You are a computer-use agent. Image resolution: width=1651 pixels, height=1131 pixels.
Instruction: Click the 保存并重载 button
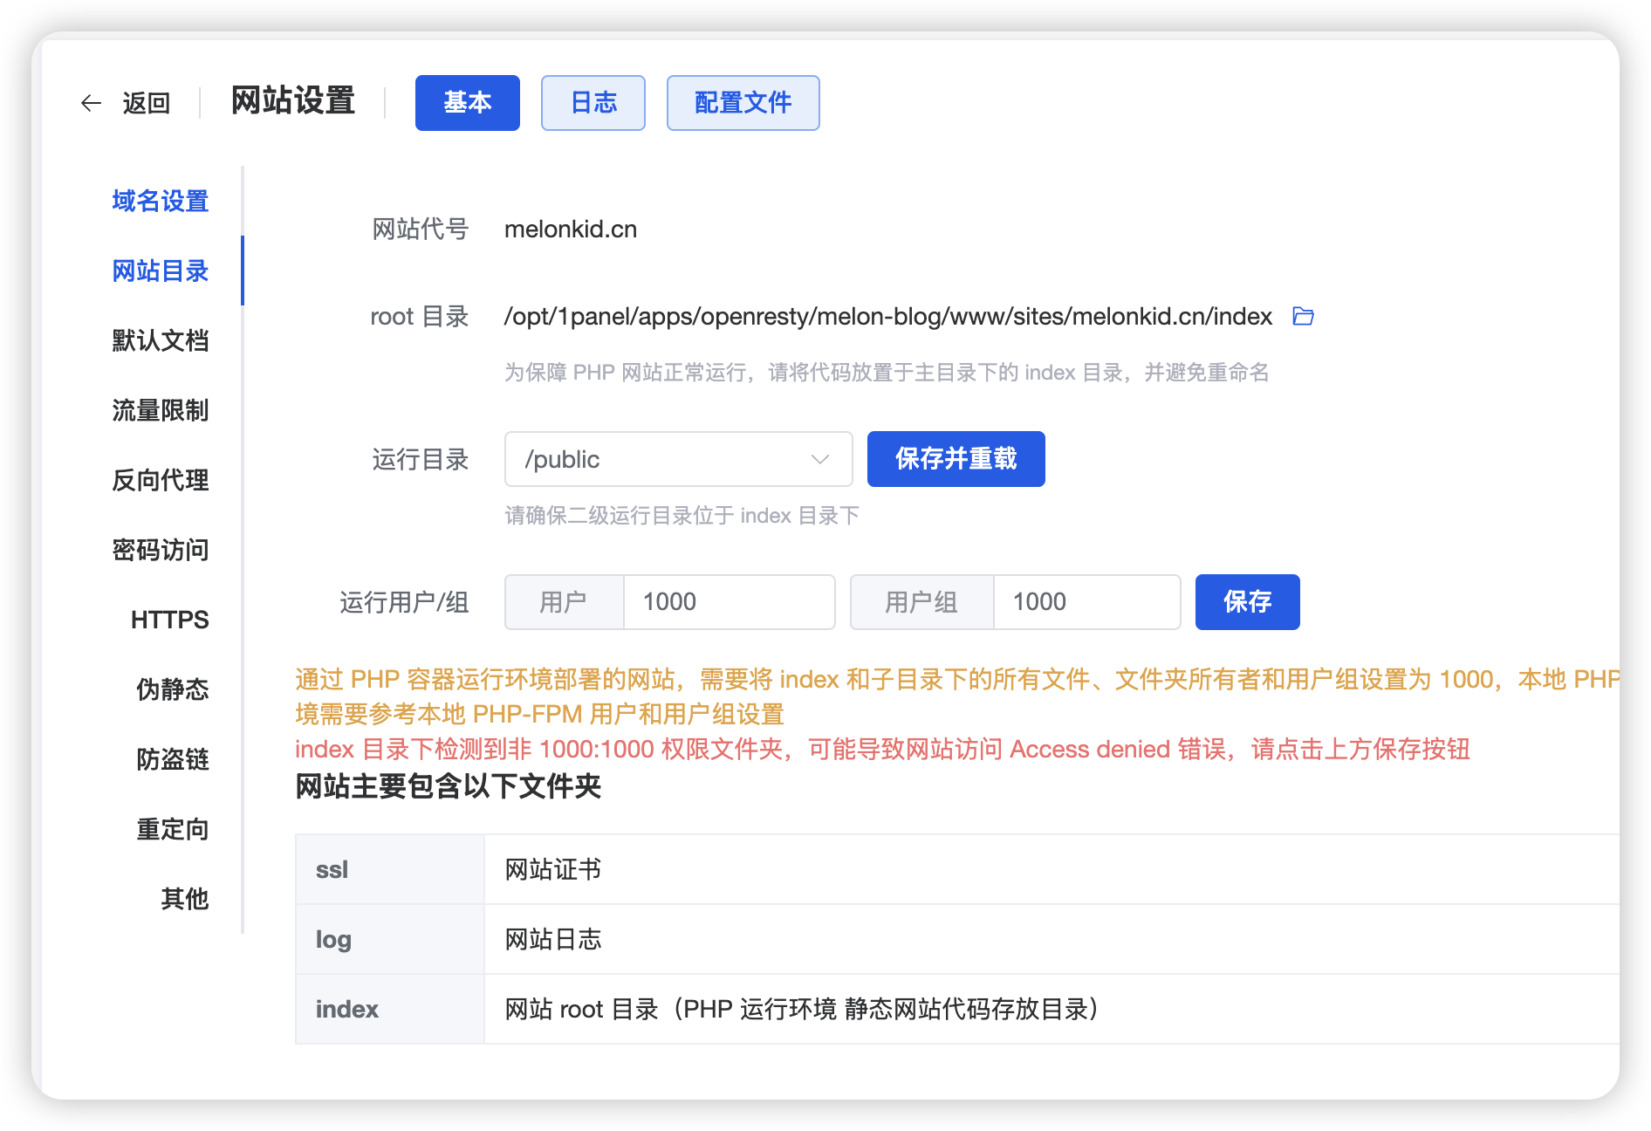click(x=955, y=459)
